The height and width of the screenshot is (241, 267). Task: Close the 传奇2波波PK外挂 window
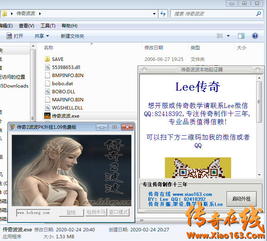(x=127, y=127)
